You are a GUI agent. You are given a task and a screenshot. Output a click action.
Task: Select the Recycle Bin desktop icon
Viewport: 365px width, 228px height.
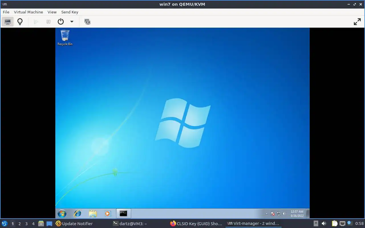click(x=65, y=38)
